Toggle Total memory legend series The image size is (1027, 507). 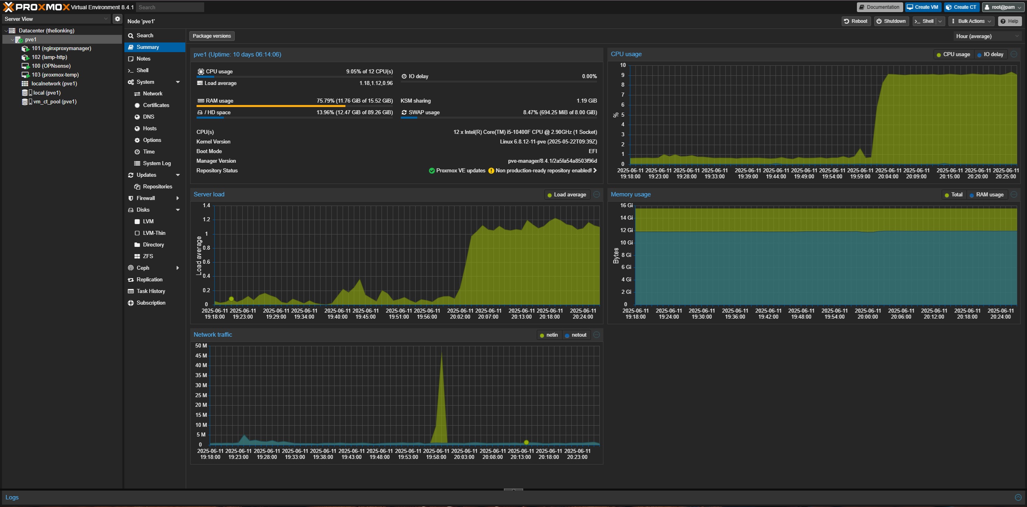point(954,195)
